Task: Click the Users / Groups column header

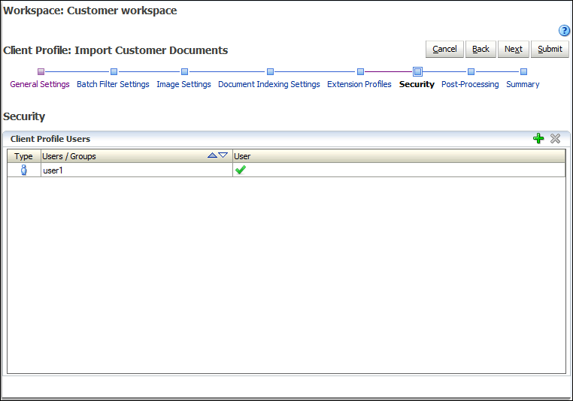Action: tap(137, 156)
